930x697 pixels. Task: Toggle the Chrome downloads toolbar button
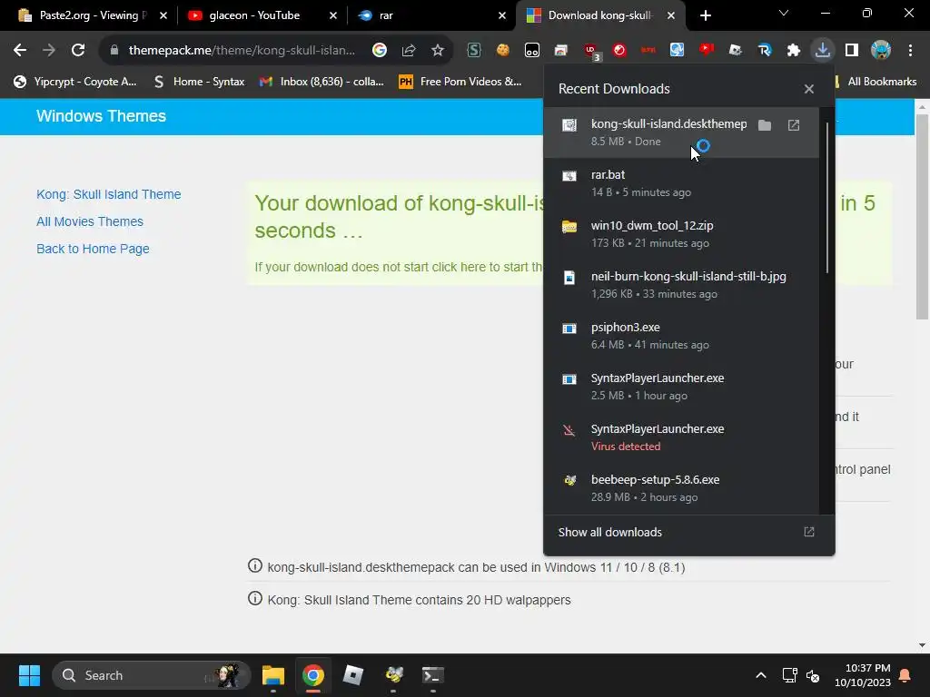pos(823,51)
